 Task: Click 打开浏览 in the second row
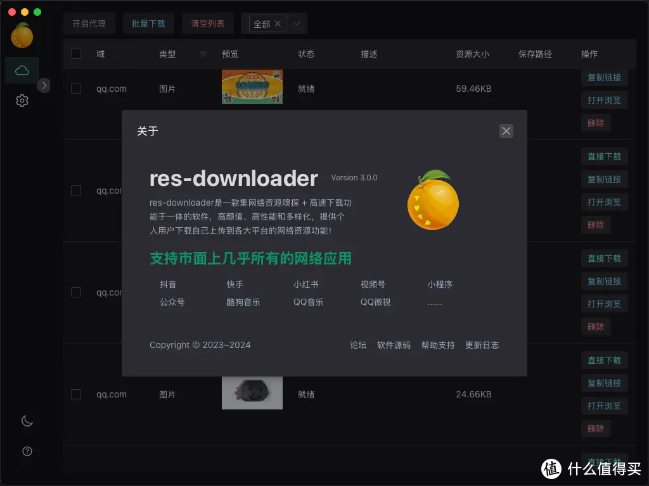point(604,202)
